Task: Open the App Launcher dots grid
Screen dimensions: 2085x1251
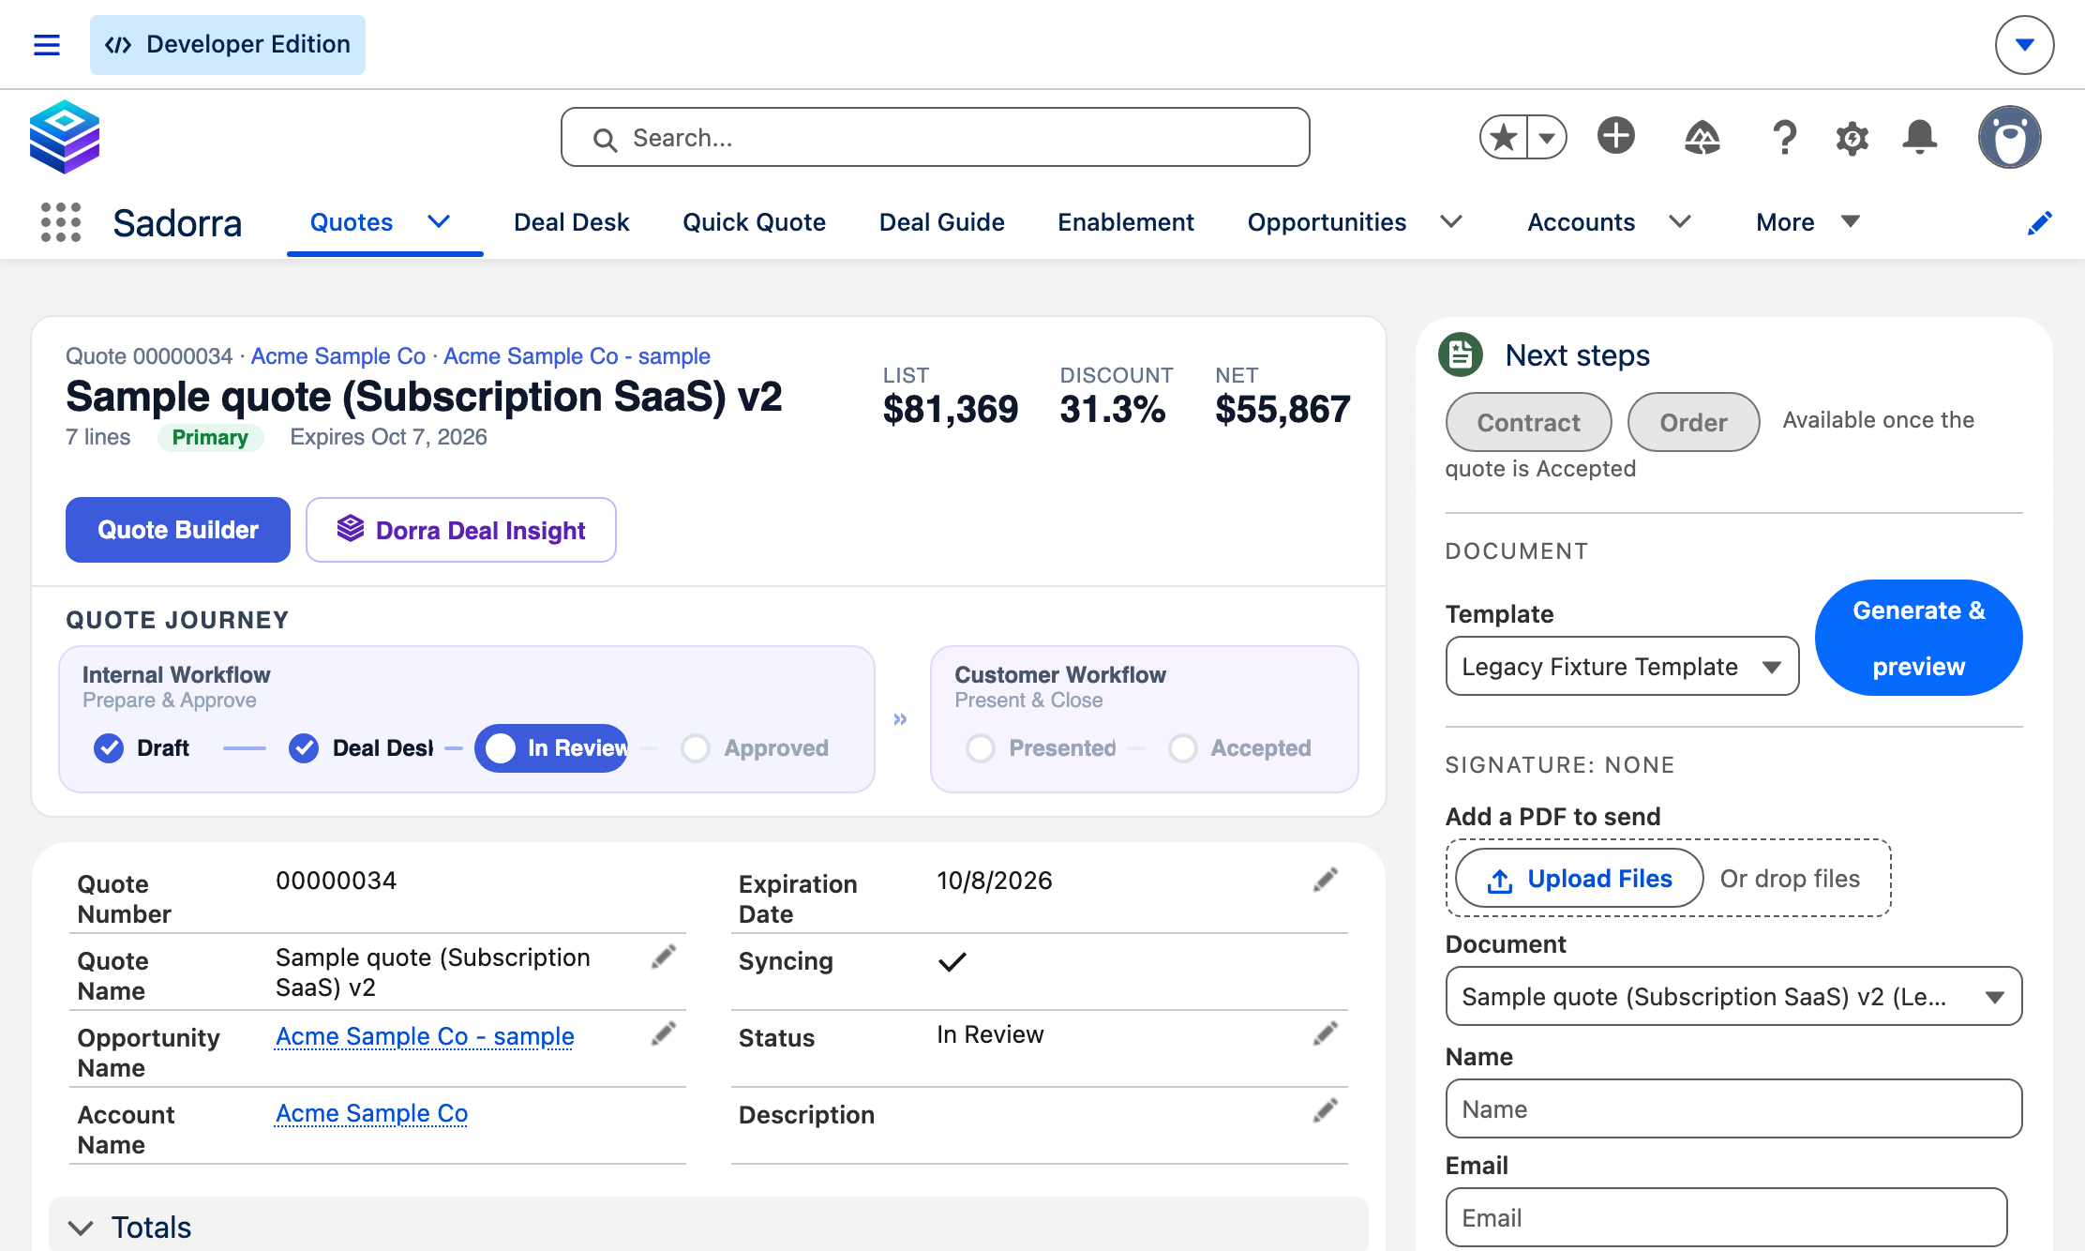Action: click(x=61, y=222)
